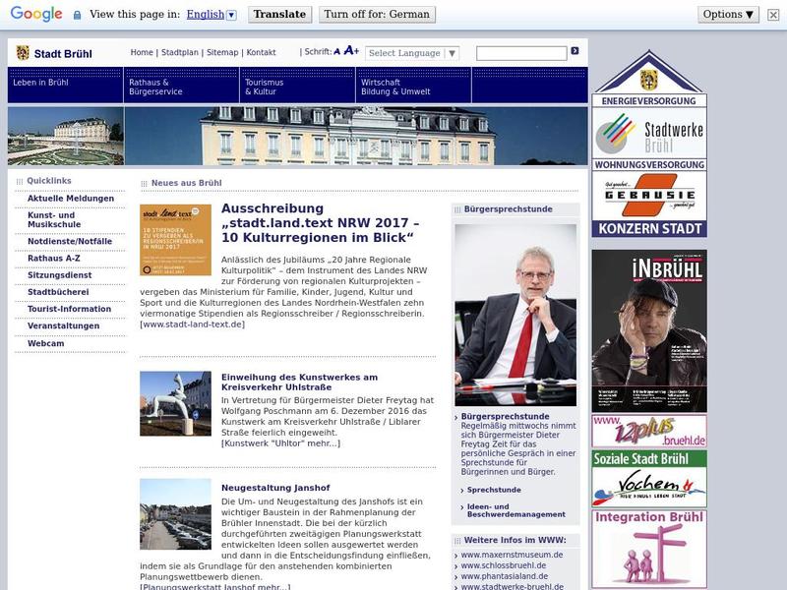Click the lock icon beside View this page
Image resolution: width=787 pixels, height=590 pixels.
(x=77, y=15)
